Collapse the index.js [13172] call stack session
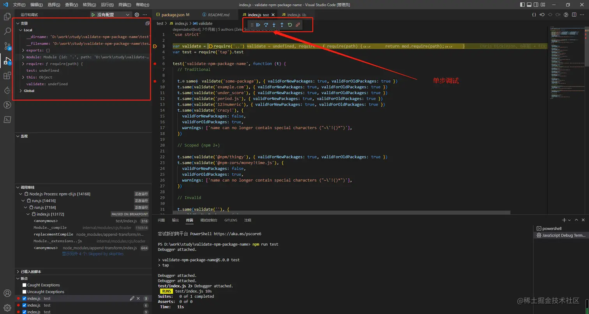The height and width of the screenshot is (314, 589). (x=28, y=214)
